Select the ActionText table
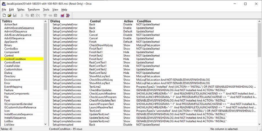The image size is (262, 131). click(x=11, y=25)
